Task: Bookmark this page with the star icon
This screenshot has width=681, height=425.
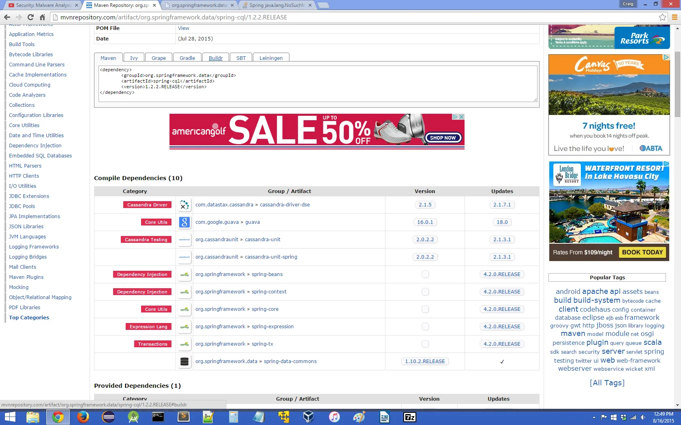Action: [662, 17]
